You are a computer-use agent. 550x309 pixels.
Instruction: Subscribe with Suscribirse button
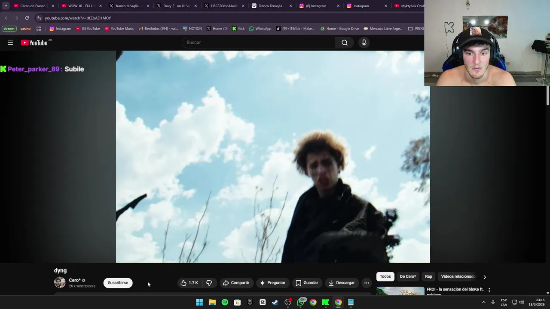click(118, 283)
